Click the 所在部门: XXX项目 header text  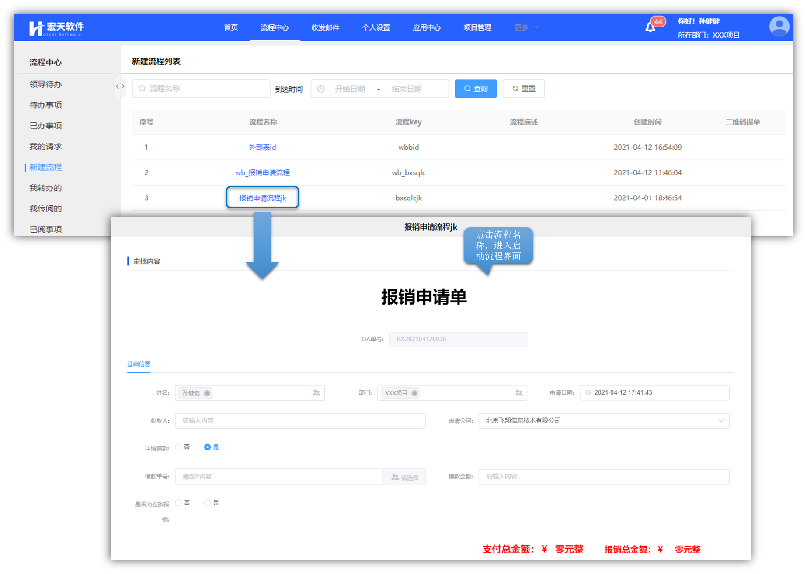click(x=709, y=35)
